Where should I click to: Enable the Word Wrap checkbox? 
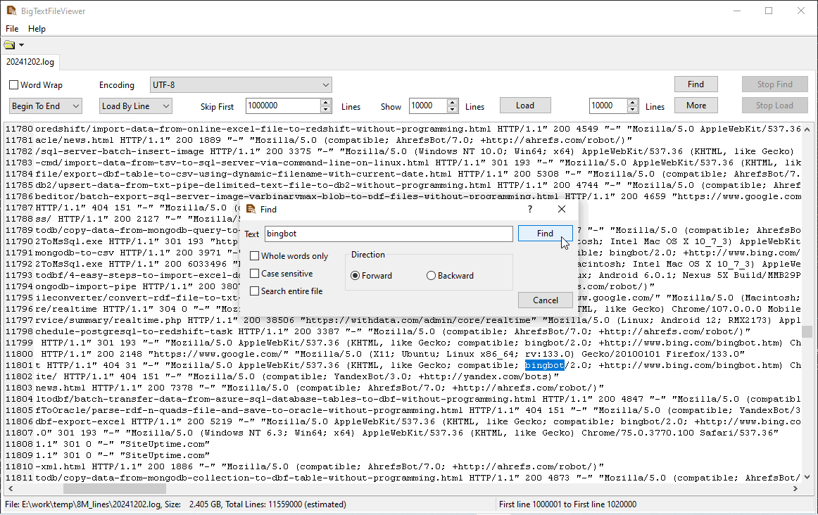pyautogui.click(x=14, y=85)
